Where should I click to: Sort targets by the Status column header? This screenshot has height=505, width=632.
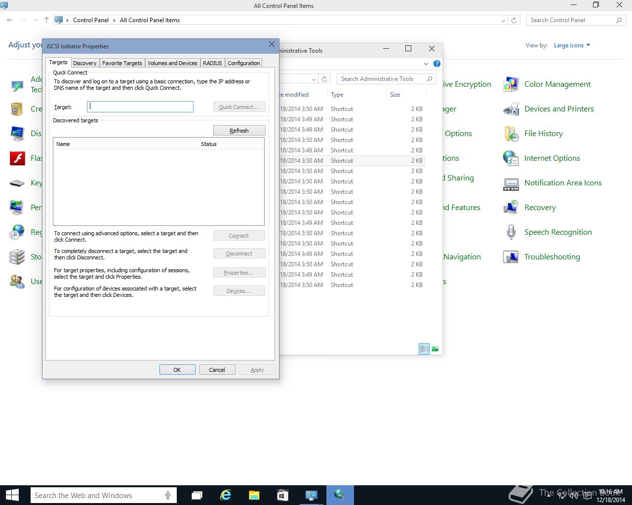point(231,144)
